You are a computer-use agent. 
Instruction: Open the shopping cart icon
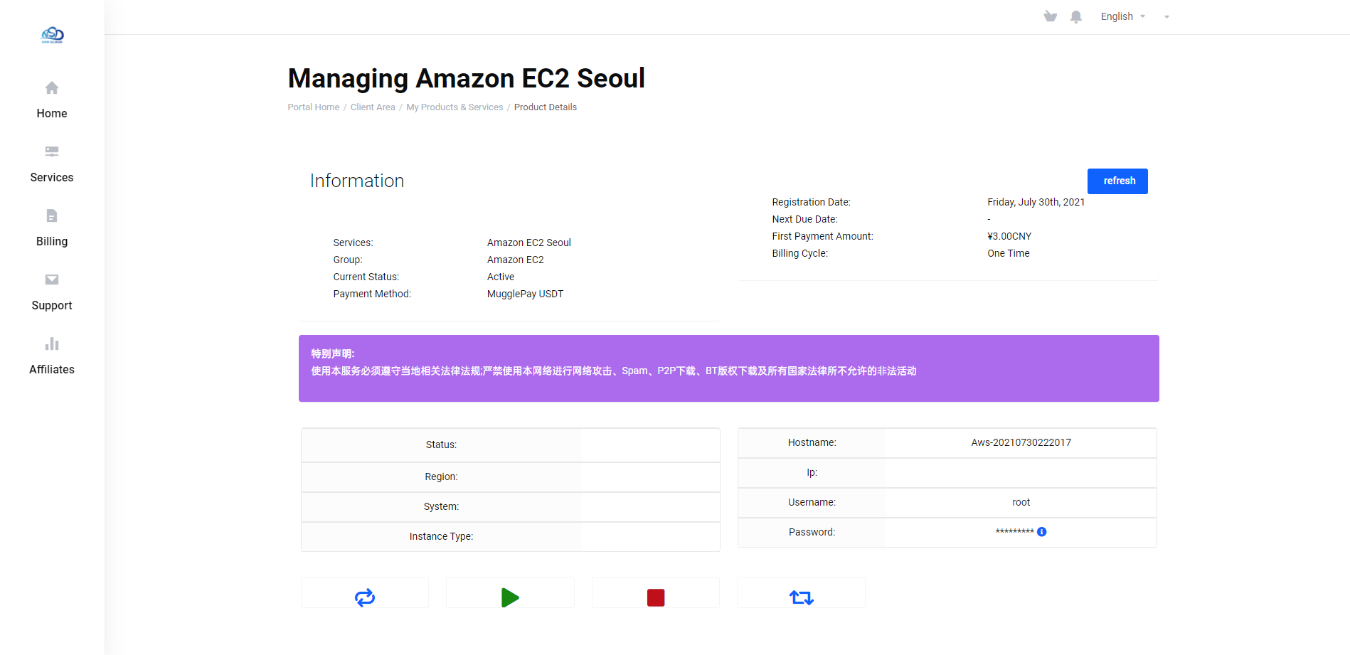click(x=1050, y=16)
